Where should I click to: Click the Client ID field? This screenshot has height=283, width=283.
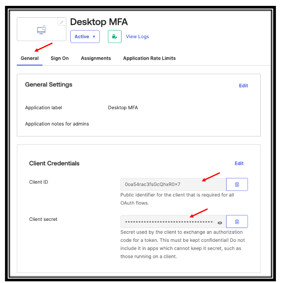pos(173,184)
